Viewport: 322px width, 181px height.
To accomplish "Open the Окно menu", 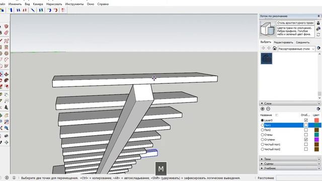I will 91,4.
